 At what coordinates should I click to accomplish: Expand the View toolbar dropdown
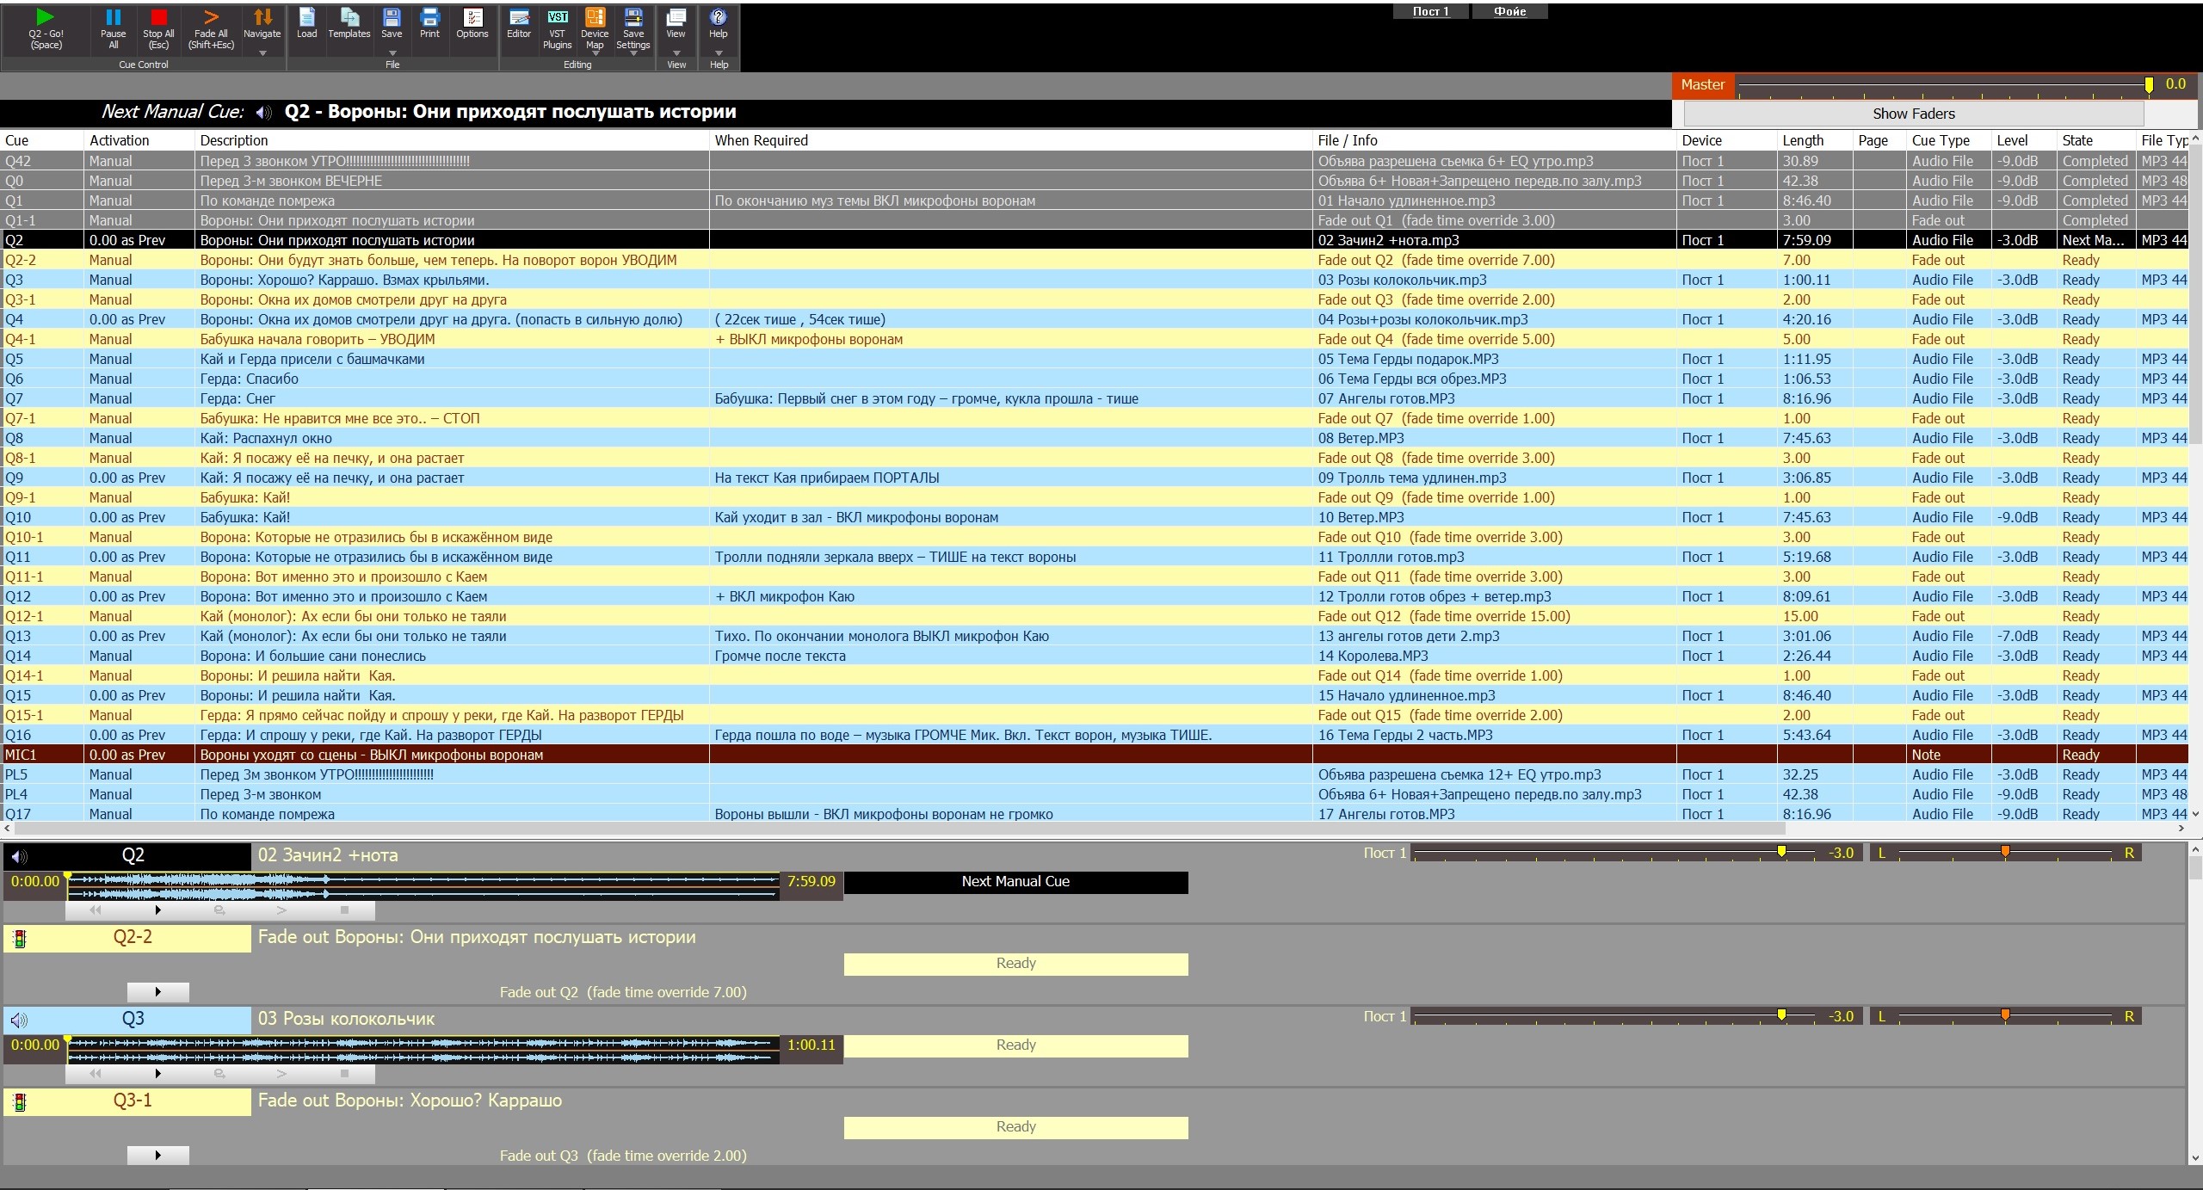676,52
